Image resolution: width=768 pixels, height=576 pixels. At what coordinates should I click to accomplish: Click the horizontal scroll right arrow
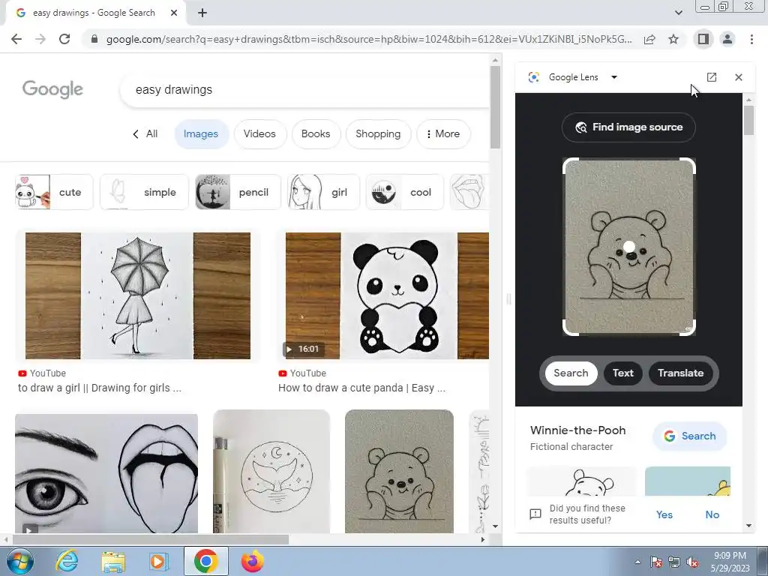pos(482,540)
